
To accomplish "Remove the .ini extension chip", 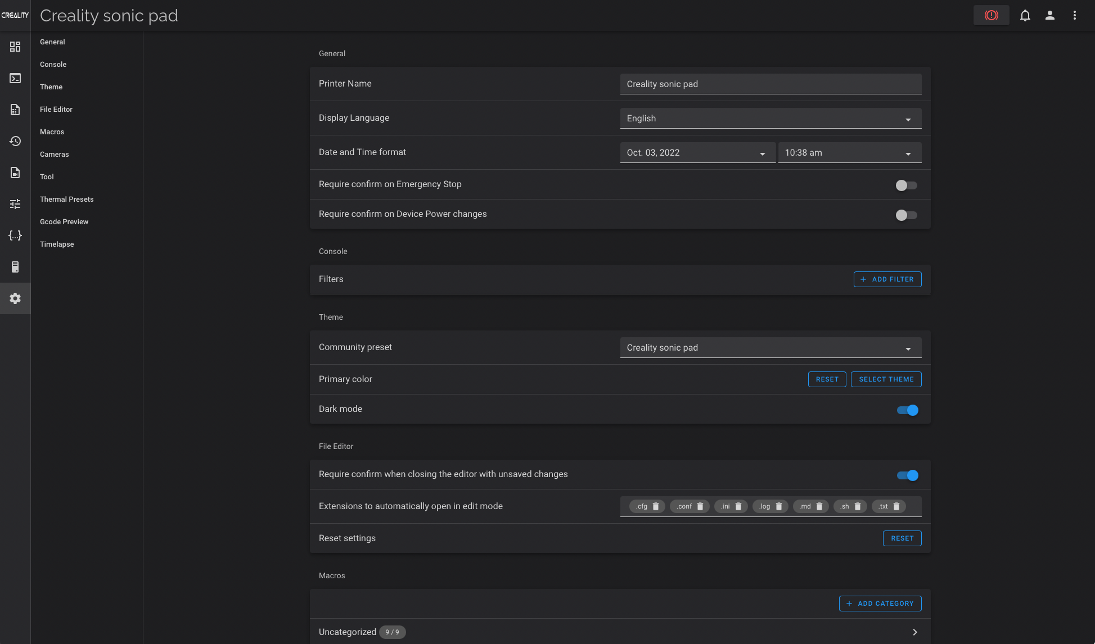I will pos(738,506).
